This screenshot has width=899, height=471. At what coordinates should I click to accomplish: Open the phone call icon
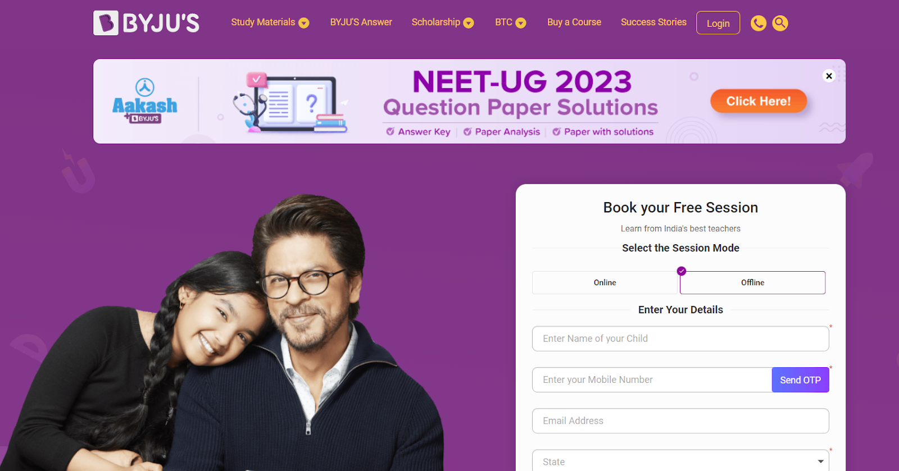[759, 23]
